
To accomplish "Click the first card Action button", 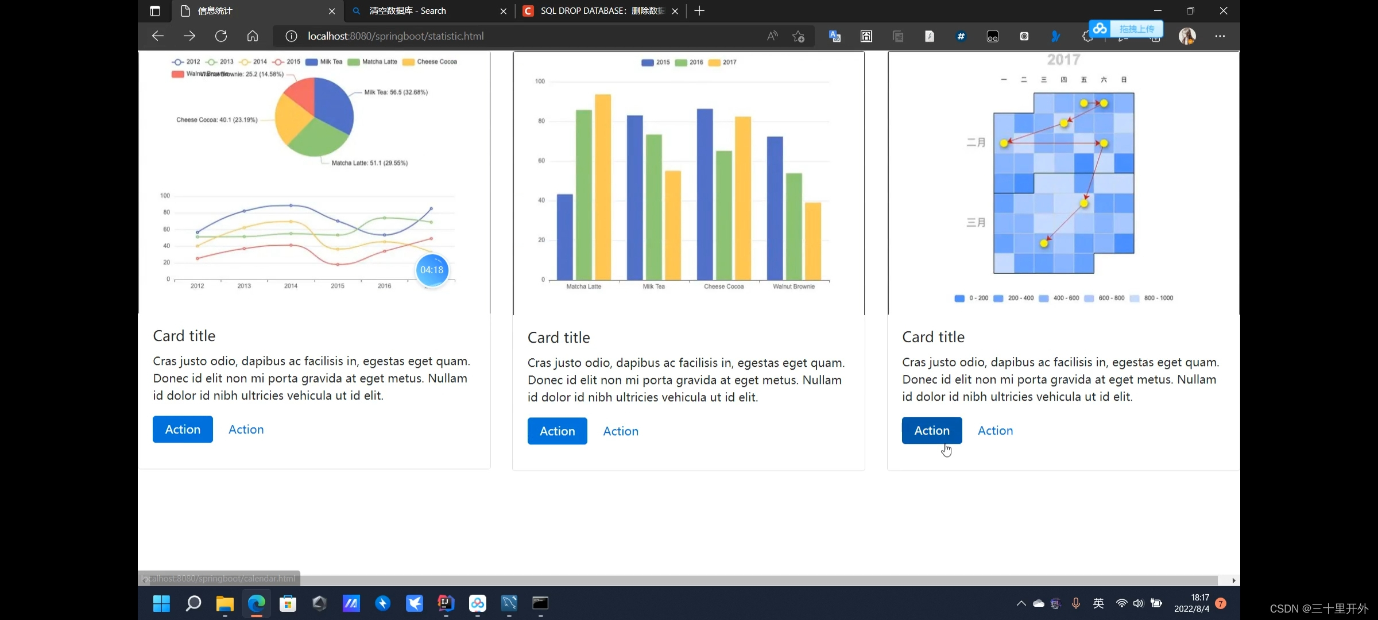I will 183,429.
